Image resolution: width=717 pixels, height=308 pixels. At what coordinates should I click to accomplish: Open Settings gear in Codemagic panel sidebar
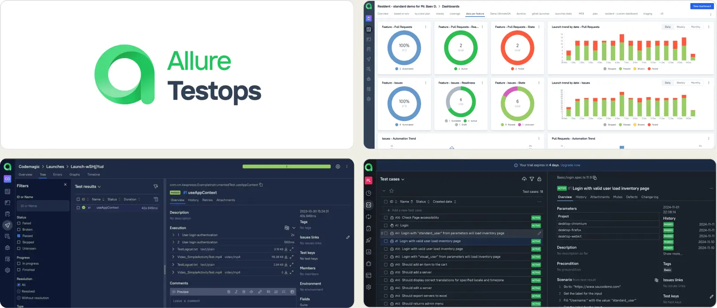pos(8,270)
